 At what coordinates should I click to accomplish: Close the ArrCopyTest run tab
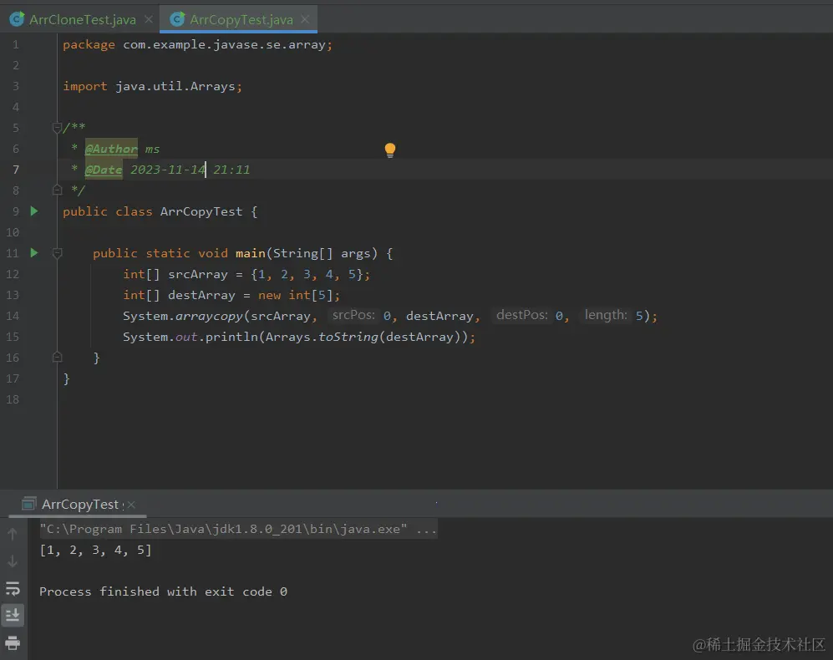(131, 505)
